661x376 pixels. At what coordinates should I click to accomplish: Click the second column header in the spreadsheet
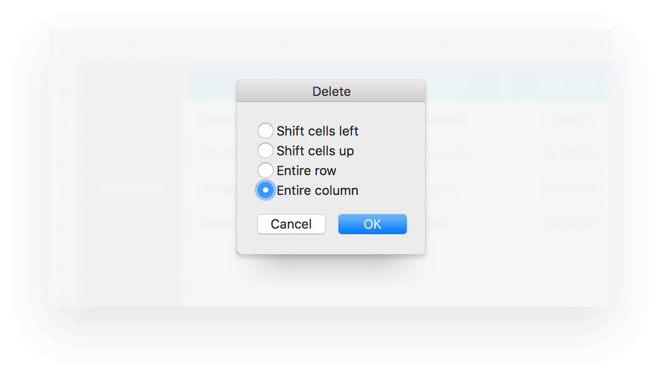coord(281,45)
